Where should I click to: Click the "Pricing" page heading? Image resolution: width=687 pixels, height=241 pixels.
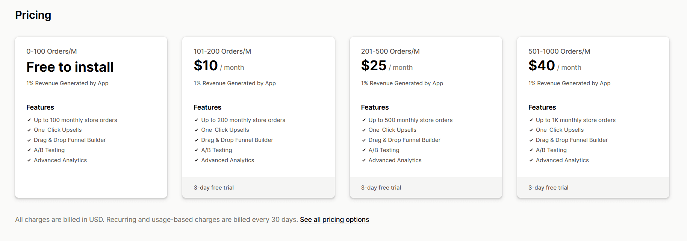pyautogui.click(x=33, y=15)
